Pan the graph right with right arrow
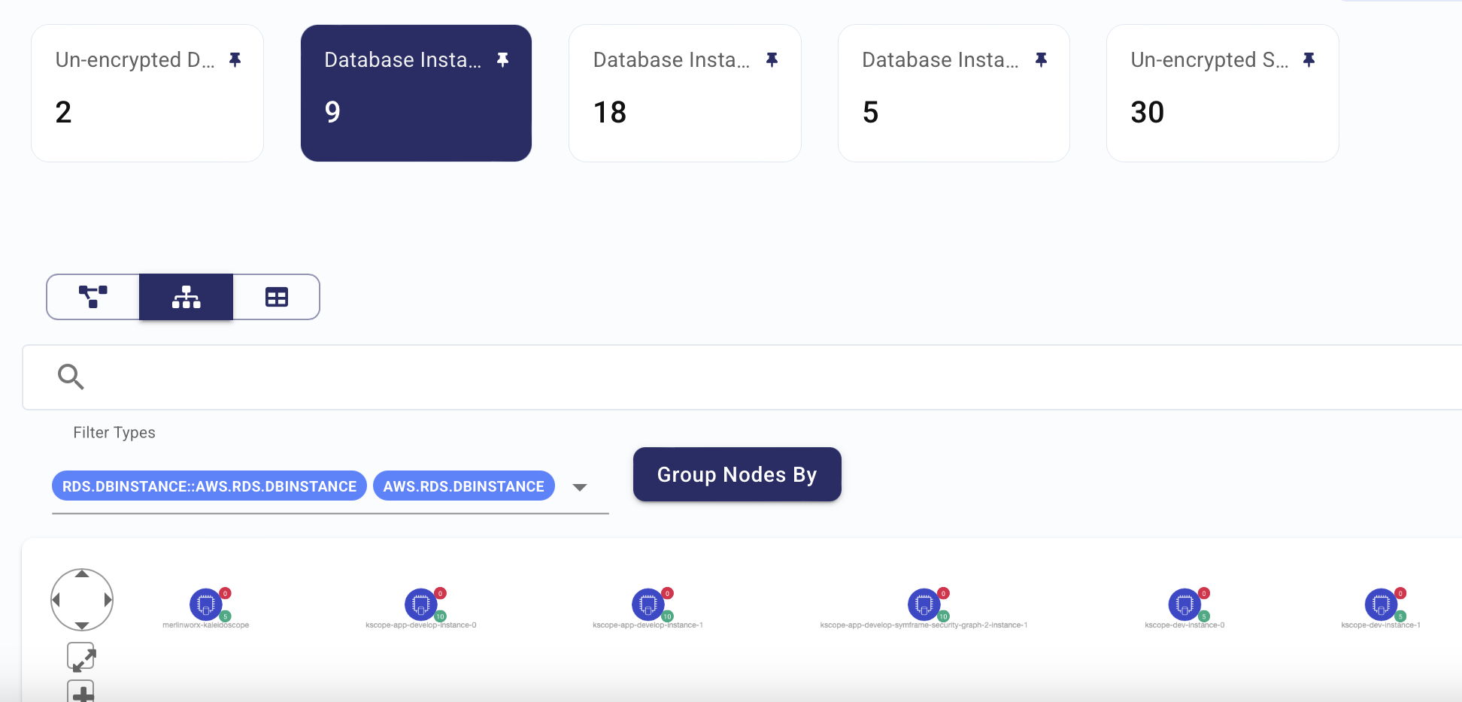This screenshot has height=702, width=1462. click(108, 600)
